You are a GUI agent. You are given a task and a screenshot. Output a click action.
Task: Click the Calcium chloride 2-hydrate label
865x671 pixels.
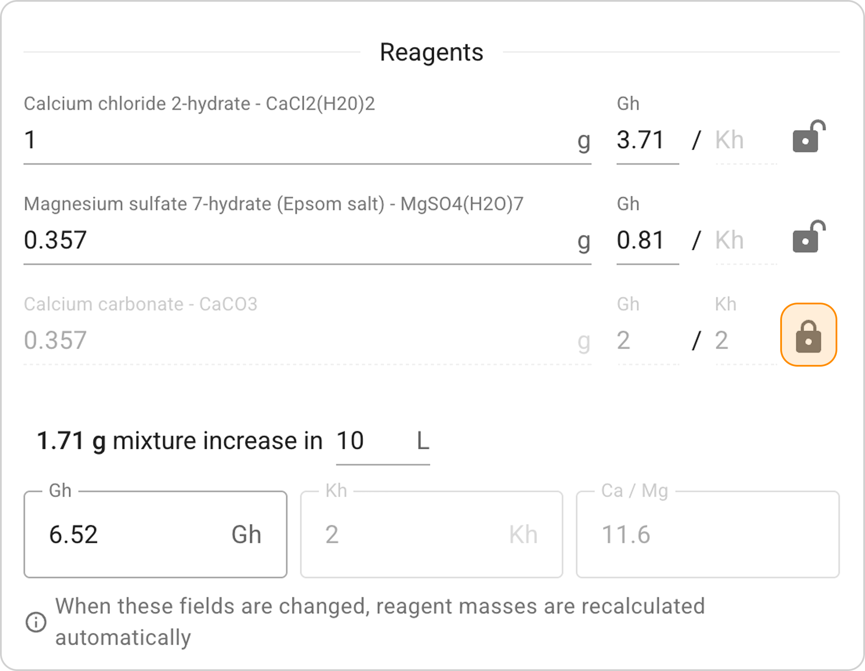[199, 104]
